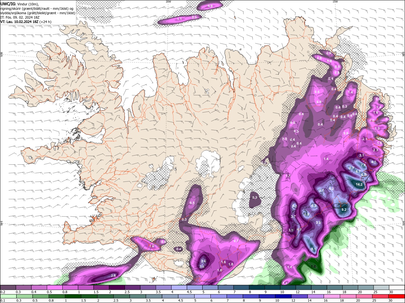Select upper scale swatch between 0.5 and 0.8
405x303 pixels.
55,288
